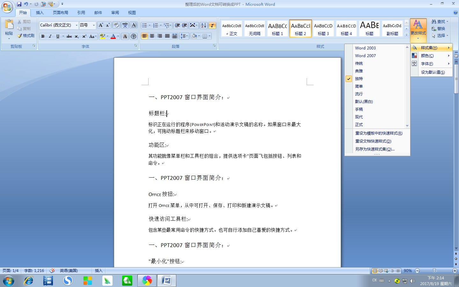Toggle bold formatting
The image size is (459, 287).
[43, 36]
